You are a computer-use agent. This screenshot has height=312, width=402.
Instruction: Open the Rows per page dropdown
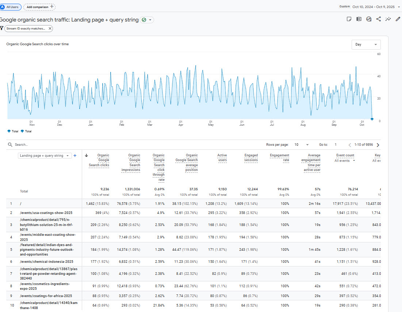point(302,144)
